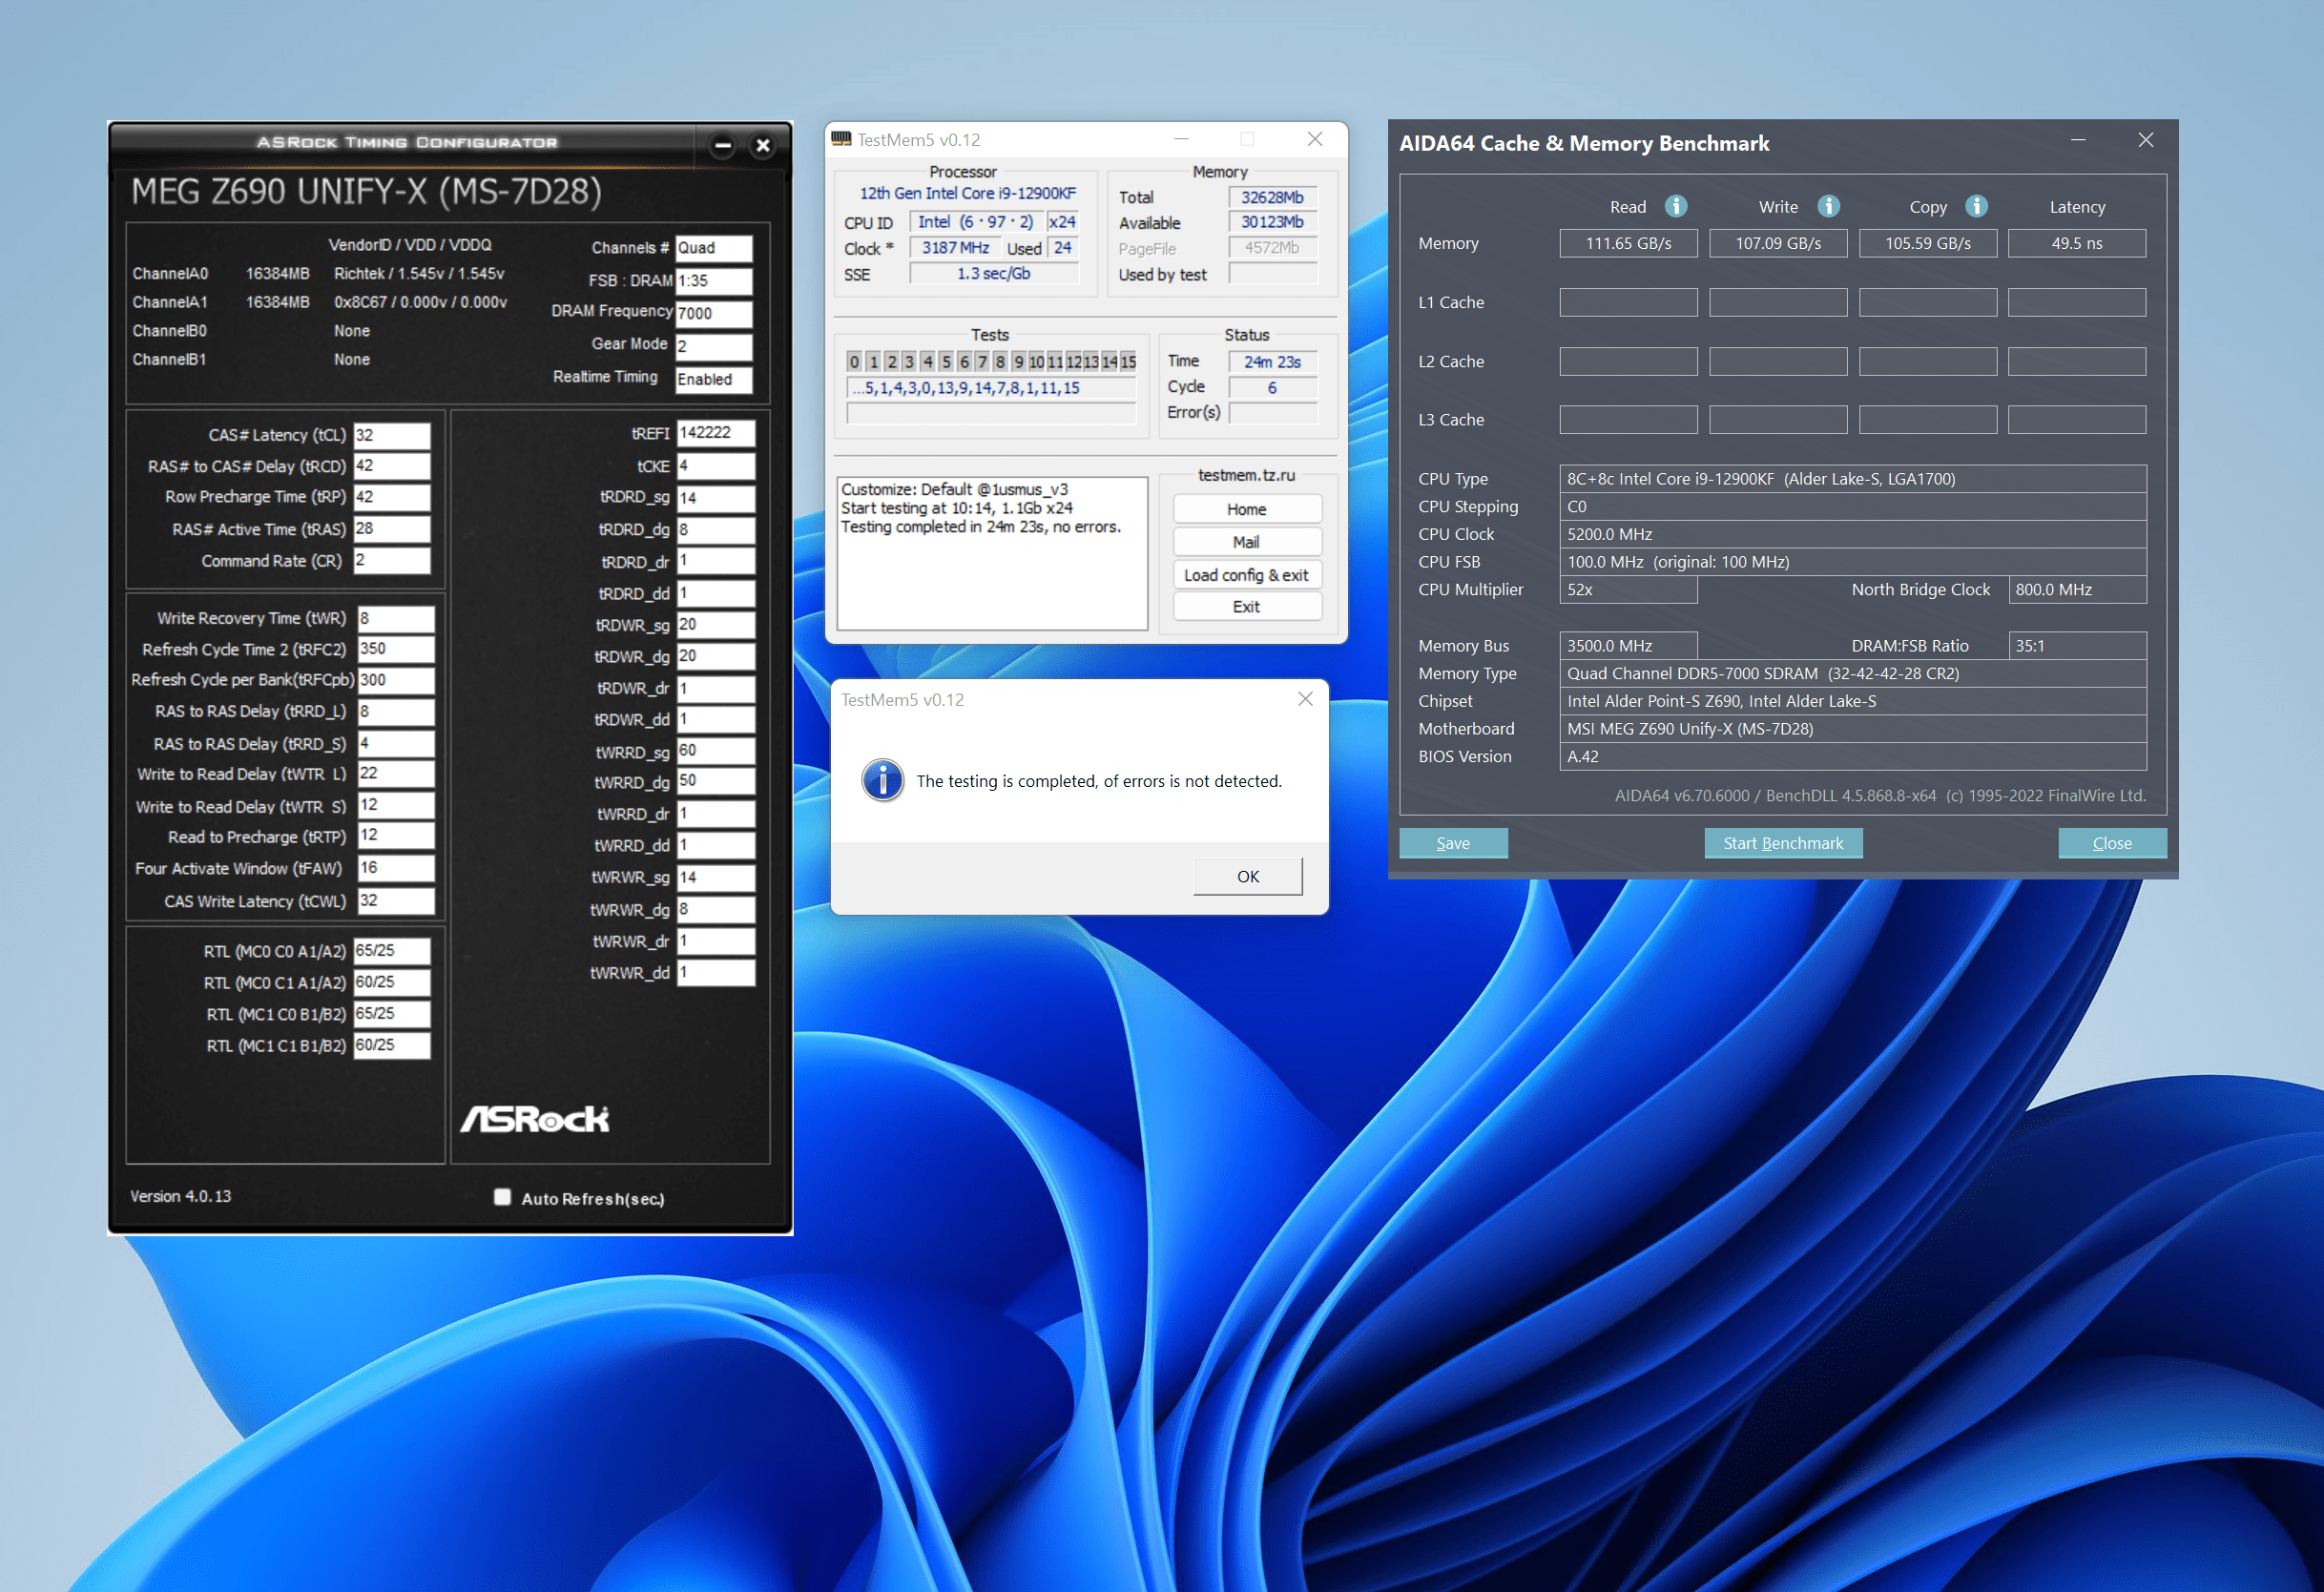
Task: Click the L1 Cache Read empty field
Action: tap(1628, 302)
